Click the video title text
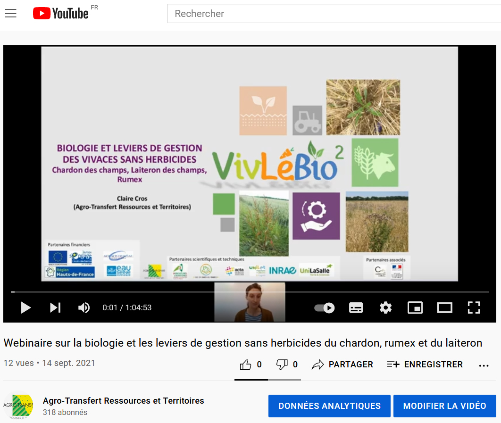Viewport: 501px width, 423px height. pos(243,343)
